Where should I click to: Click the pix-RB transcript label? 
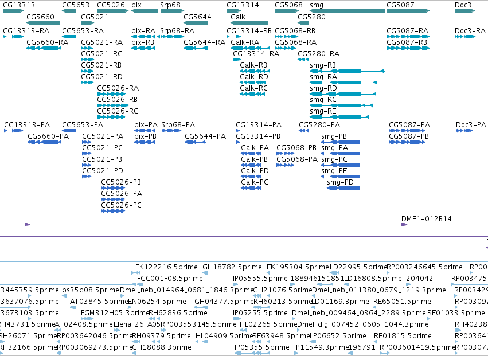click(143, 42)
